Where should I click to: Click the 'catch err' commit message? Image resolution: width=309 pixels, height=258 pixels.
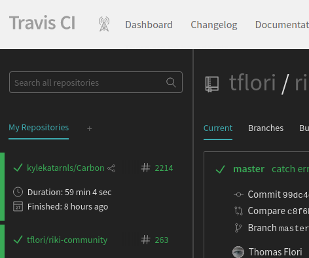click(x=290, y=169)
